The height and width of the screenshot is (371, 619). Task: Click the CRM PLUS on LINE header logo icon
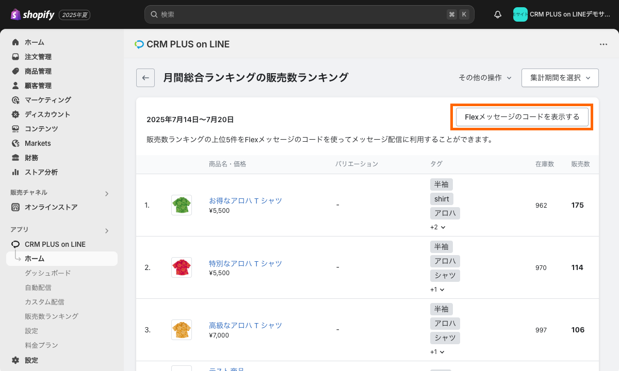point(139,44)
